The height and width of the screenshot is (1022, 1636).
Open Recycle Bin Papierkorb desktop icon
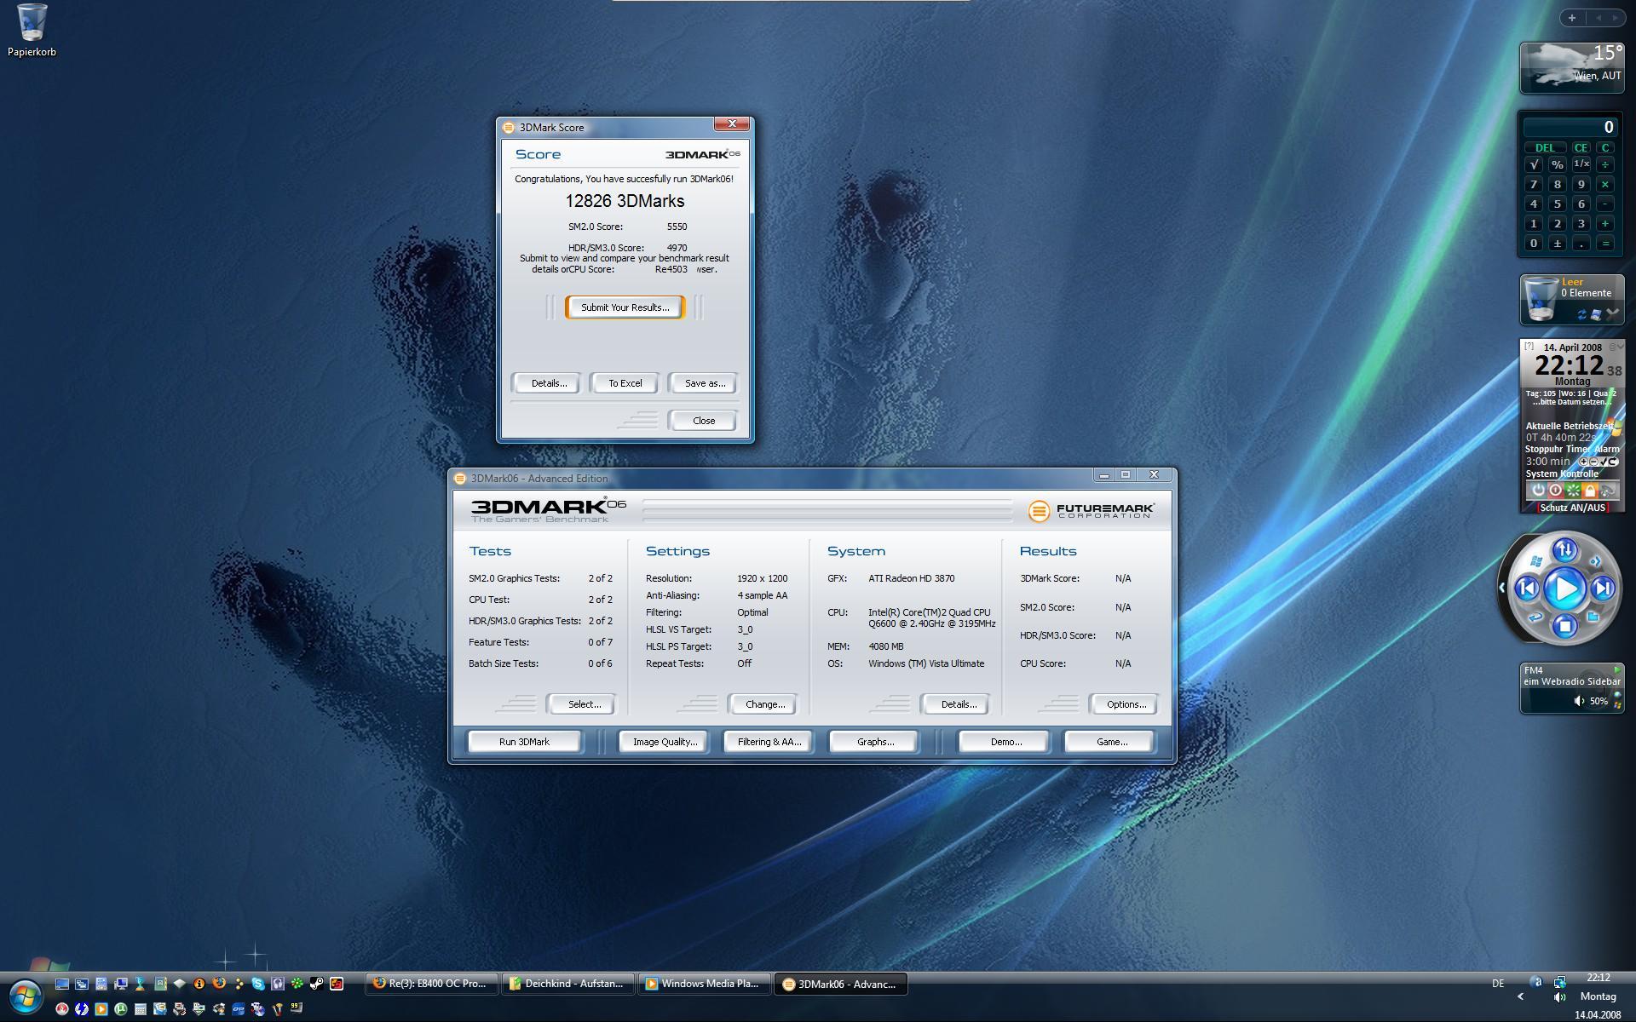tap(32, 31)
